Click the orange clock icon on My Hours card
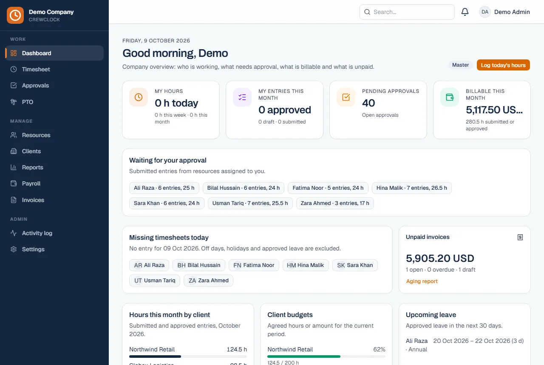The image size is (544, 365). click(x=139, y=97)
